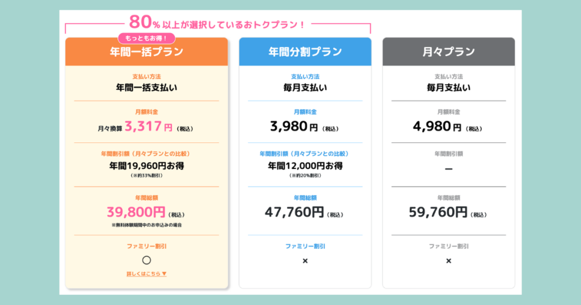Click 年間一括支払い payment method text

tap(146, 87)
